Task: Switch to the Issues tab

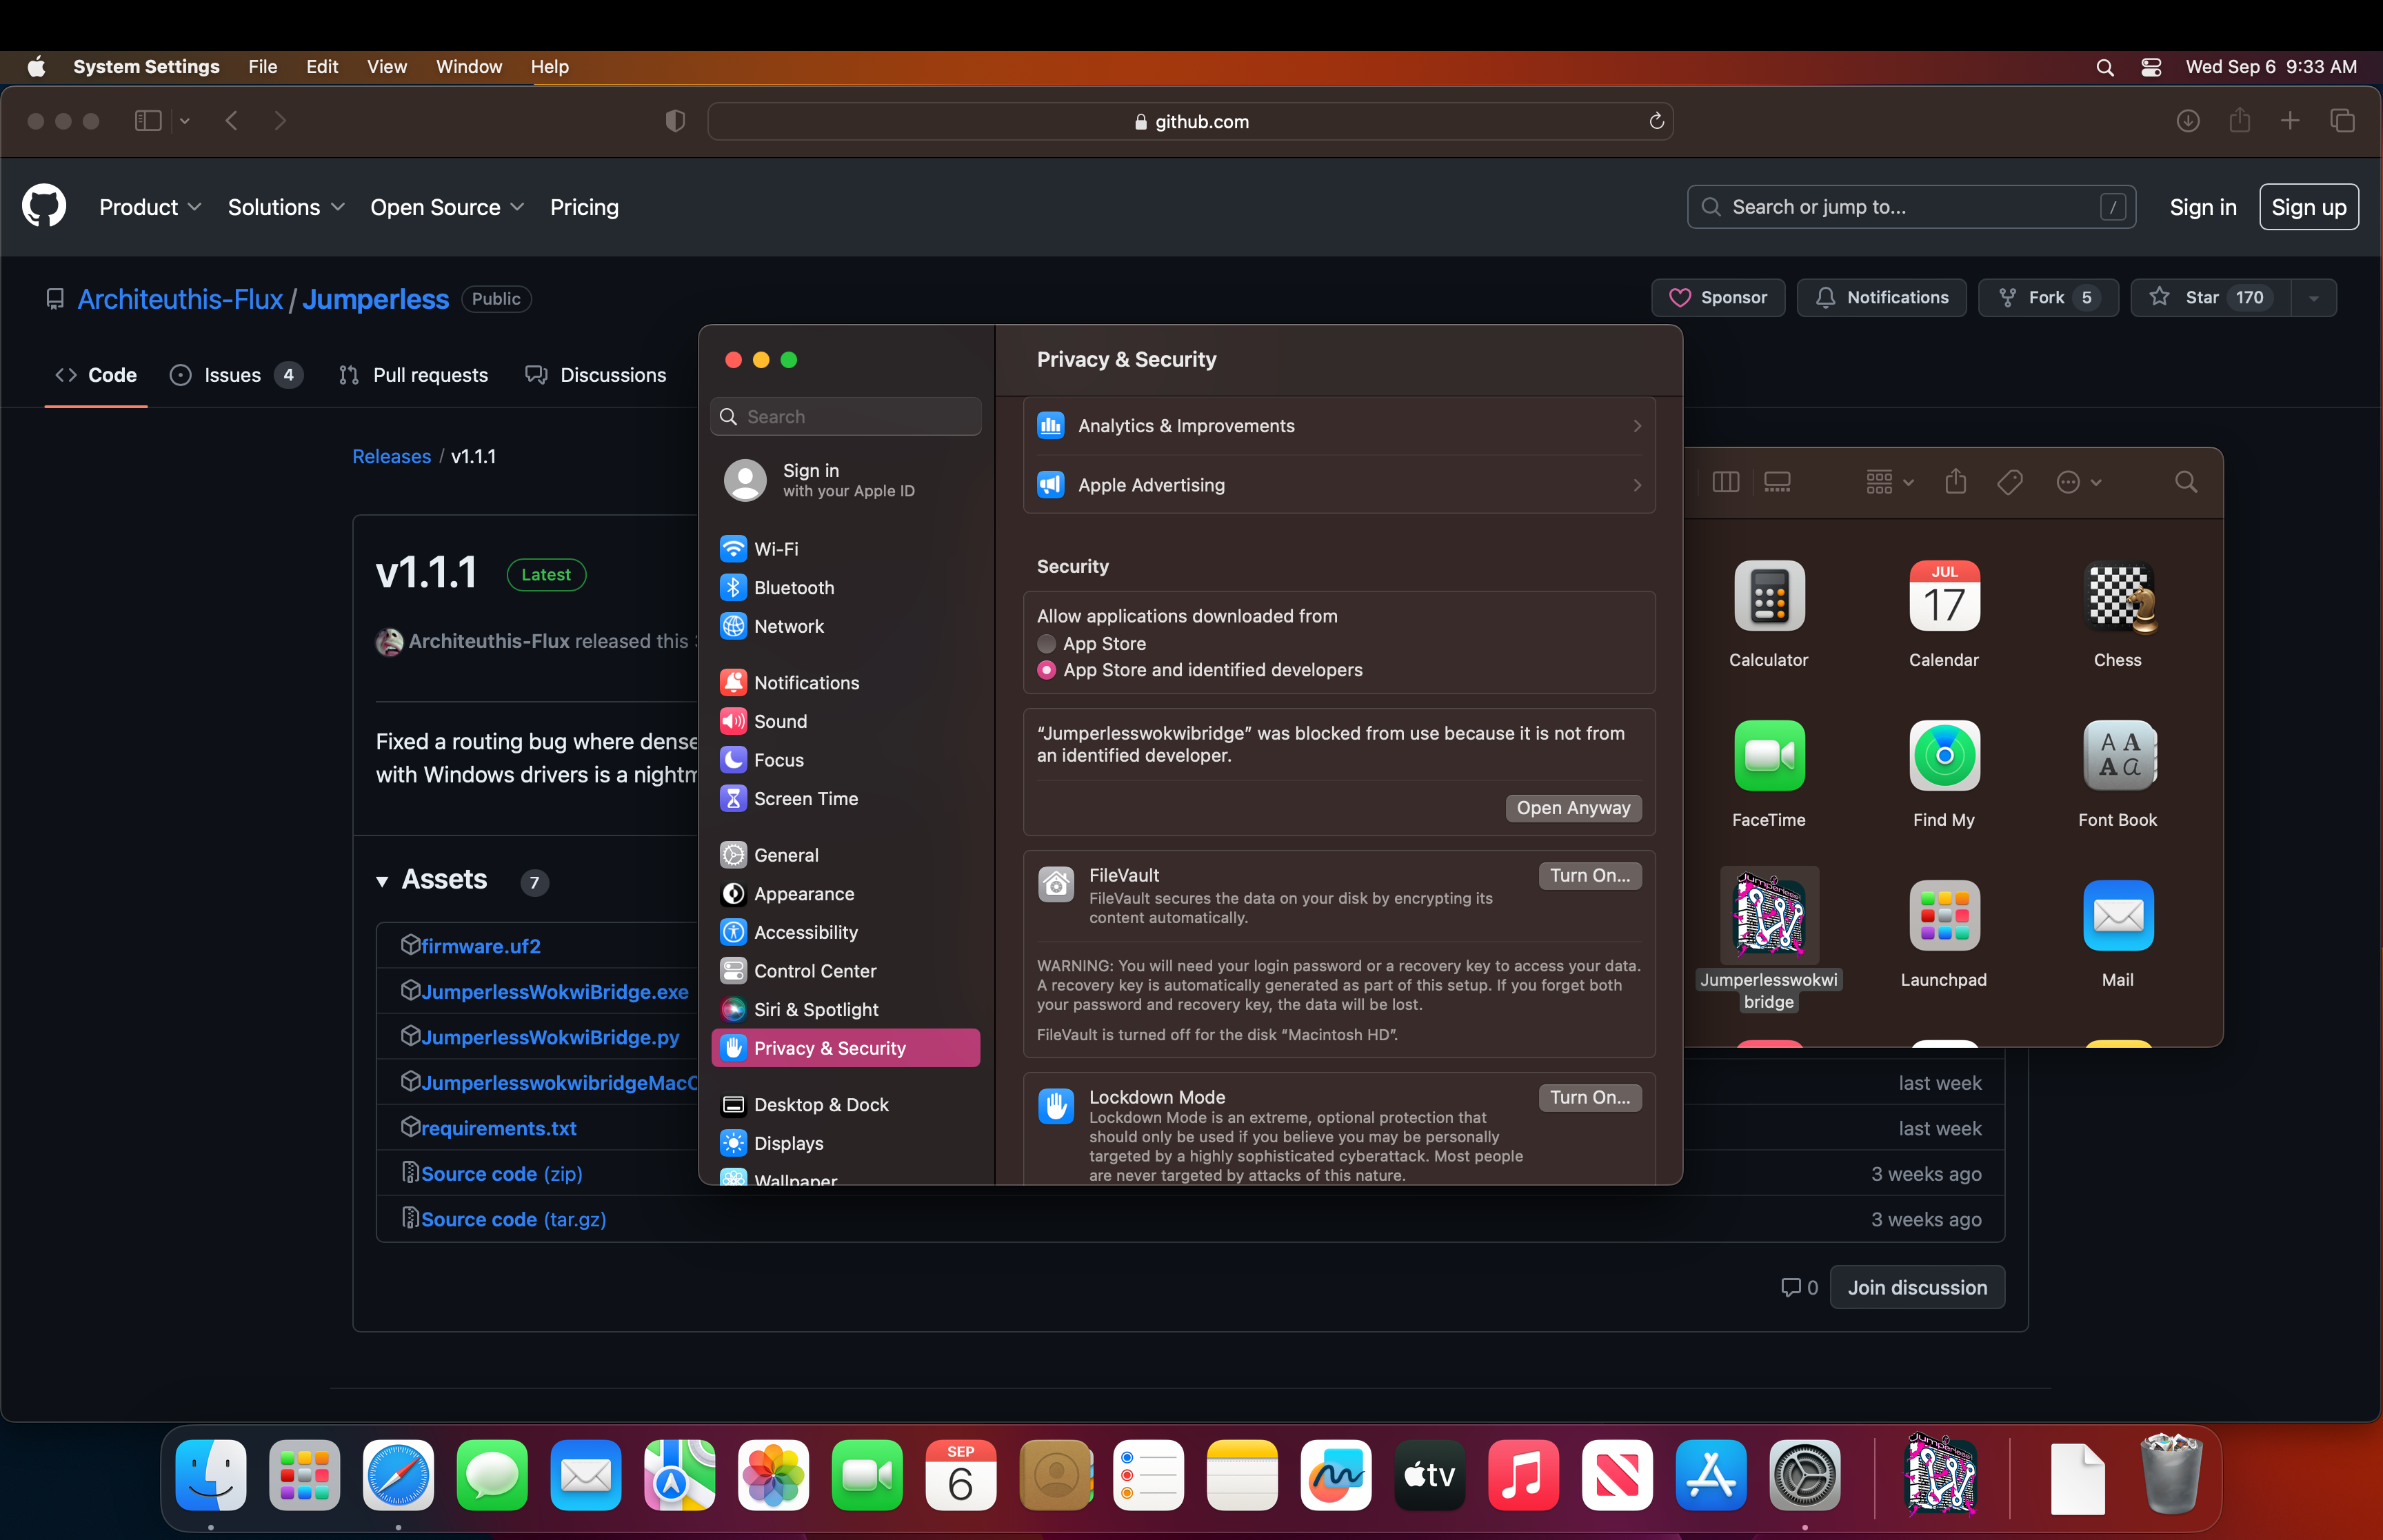Action: (x=233, y=375)
